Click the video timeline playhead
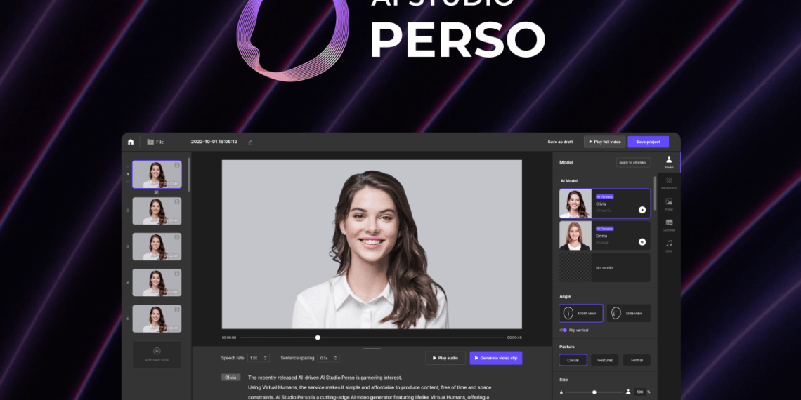This screenshot has width=801, height=400. click(318, 338)
